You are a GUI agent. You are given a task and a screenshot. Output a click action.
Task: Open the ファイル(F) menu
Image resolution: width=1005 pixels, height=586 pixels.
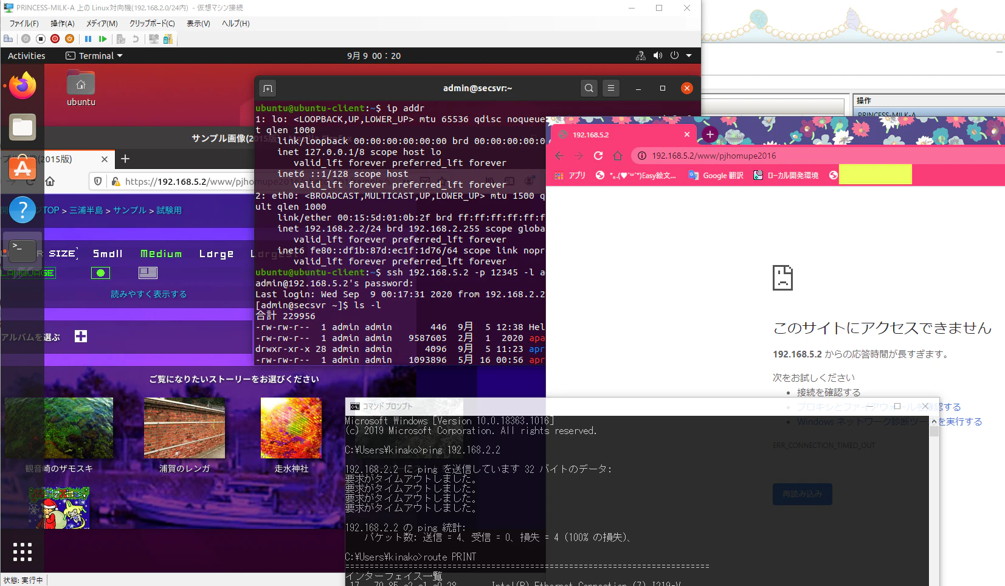[24, 23]
